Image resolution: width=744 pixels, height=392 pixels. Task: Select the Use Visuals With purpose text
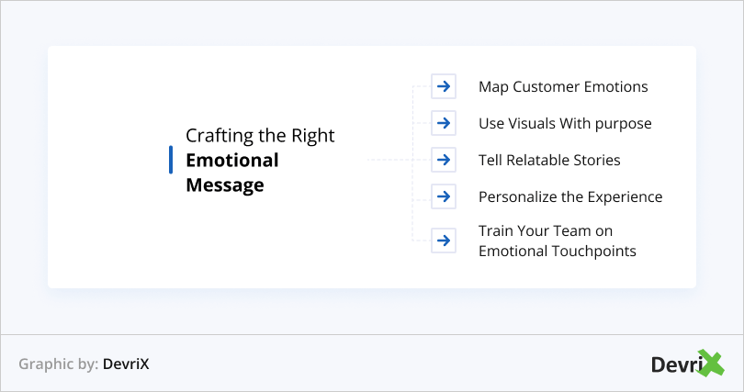coord(565,124)
